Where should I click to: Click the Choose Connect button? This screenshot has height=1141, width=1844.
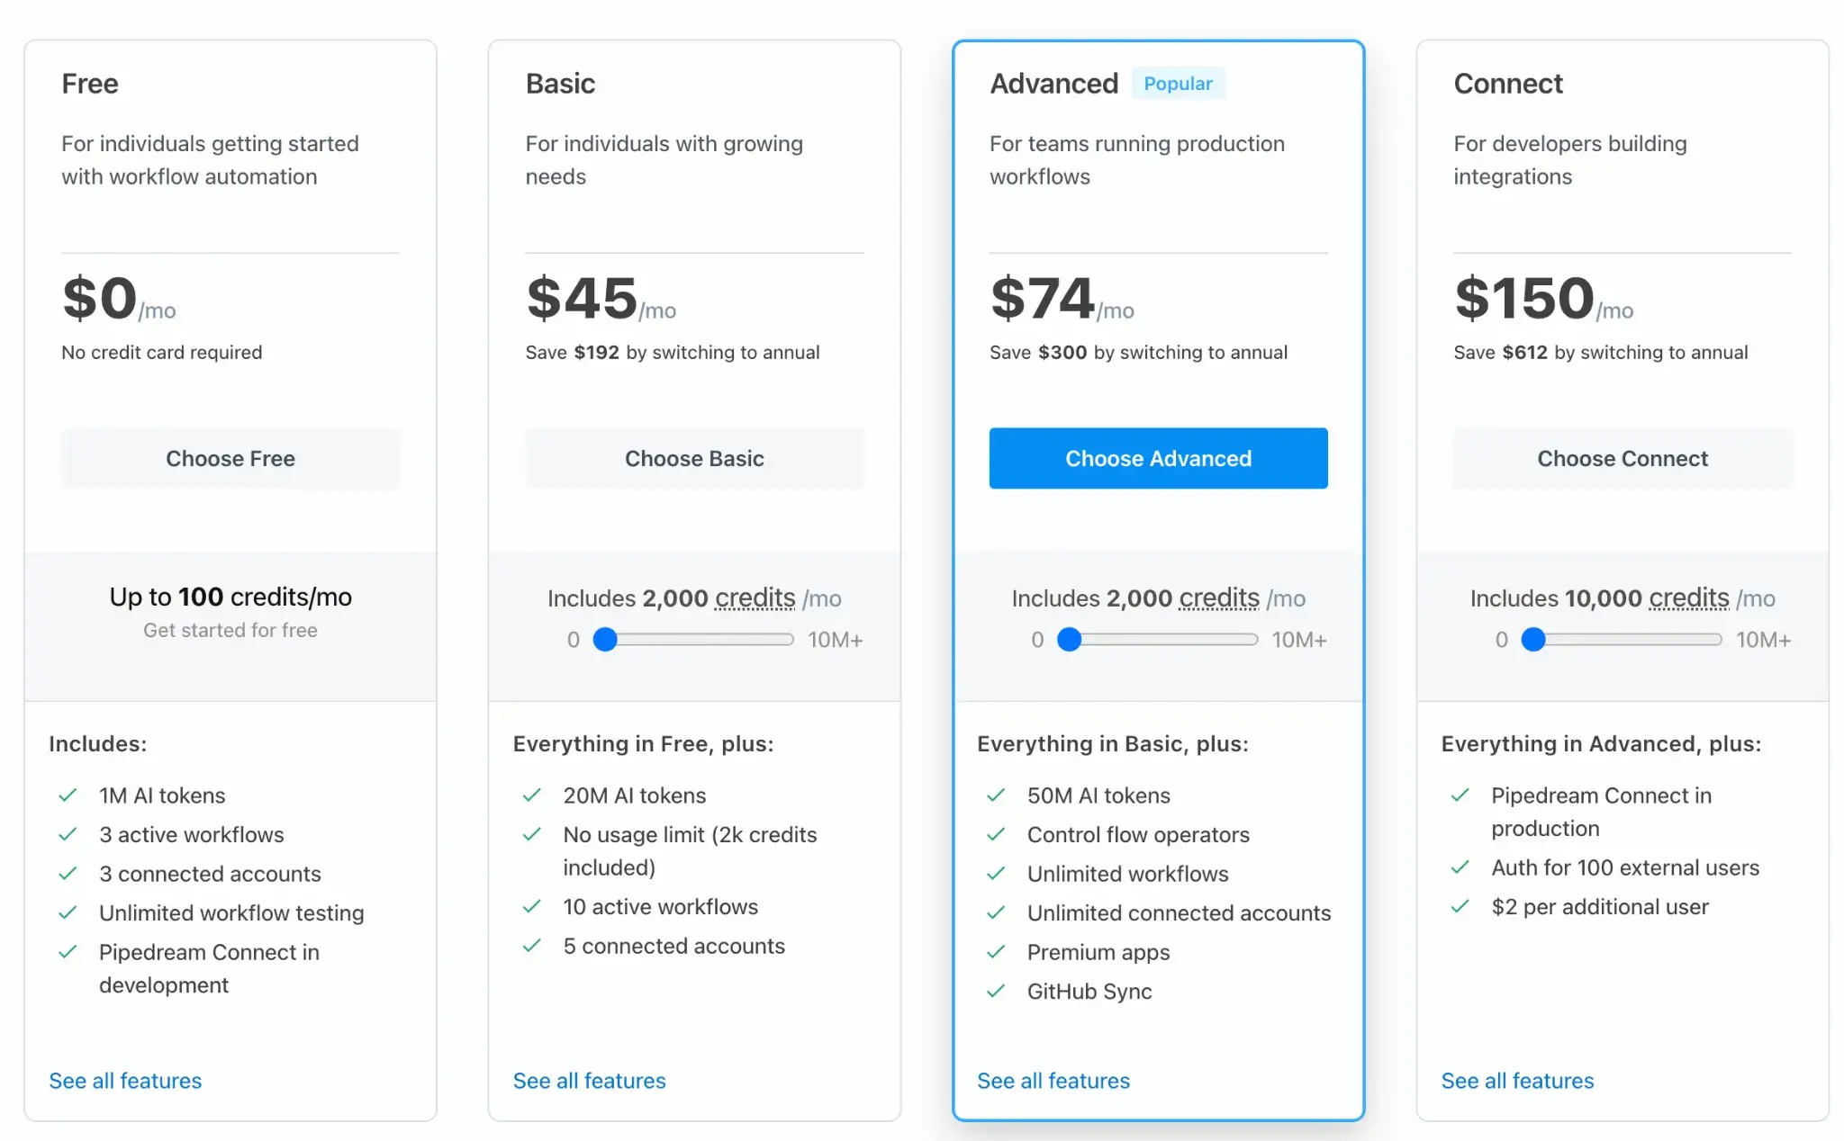click(x=1622, y=459)
